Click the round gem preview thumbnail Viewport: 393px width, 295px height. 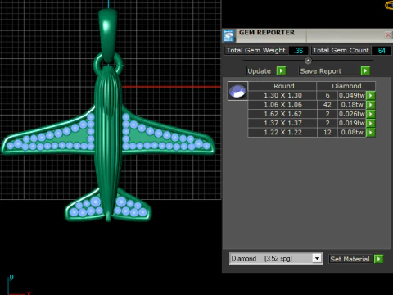point(237,91)
